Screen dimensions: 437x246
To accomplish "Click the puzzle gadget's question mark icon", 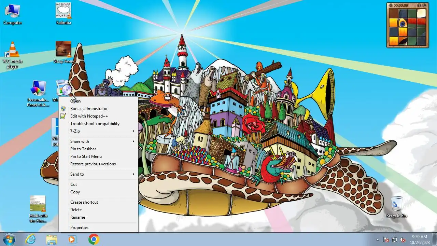I will click(x=419, y=6).
